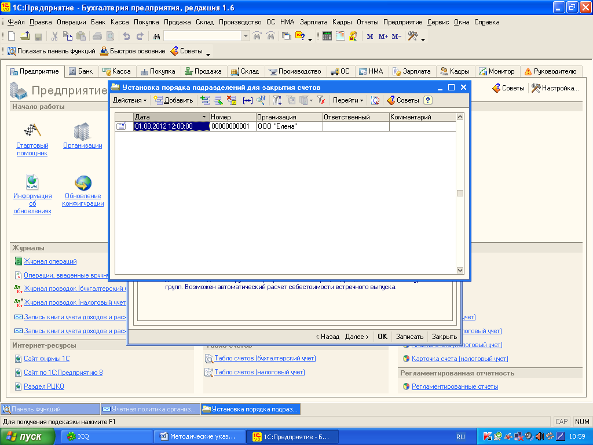Click the Mark for deletion icon
This screenshot has height=445, width=593.
point(232,100)
